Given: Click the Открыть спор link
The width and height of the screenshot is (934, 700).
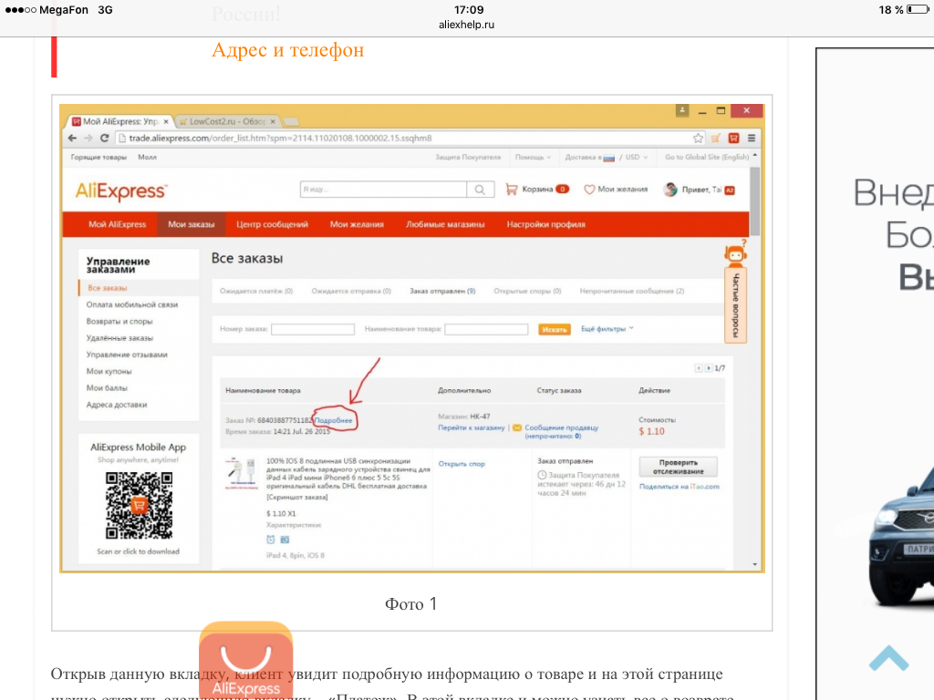Looking at the screenshot, I should [462, 464].
